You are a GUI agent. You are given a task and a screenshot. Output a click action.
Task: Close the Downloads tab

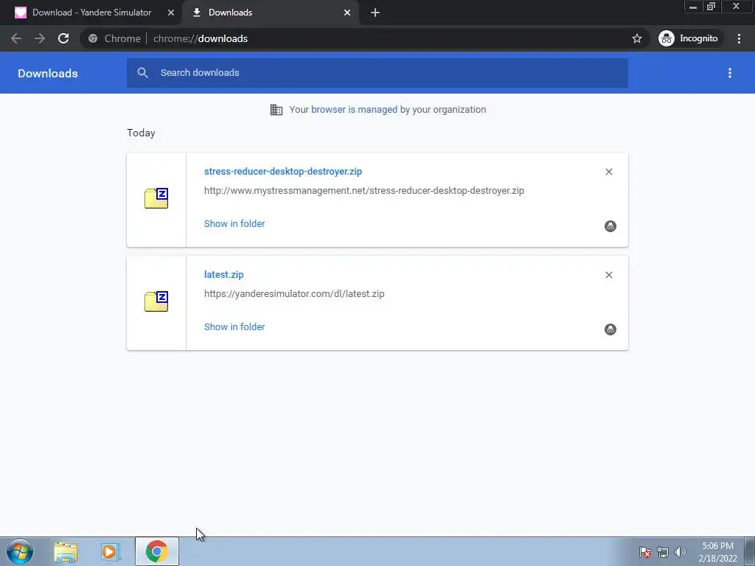click(x=347, y=13)
